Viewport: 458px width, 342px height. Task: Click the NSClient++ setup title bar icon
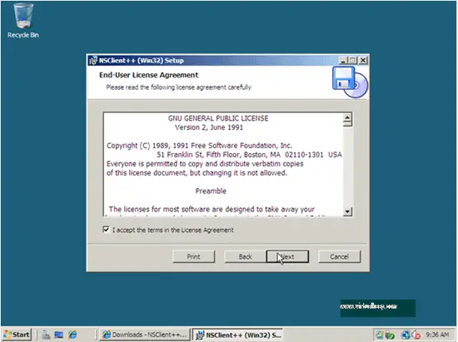(93, 61)
